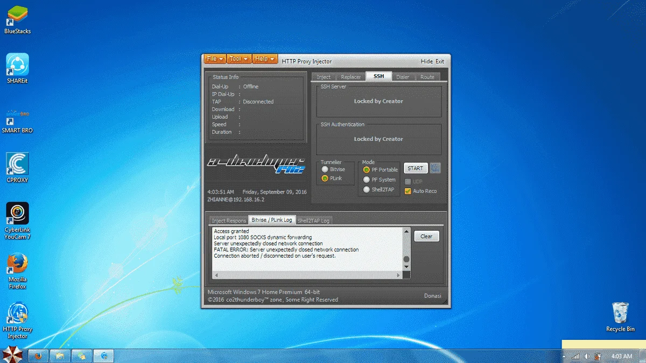646x363 pixels.
Task: Select the CPROXY desktop icon
Action: [x=17, y=168]
